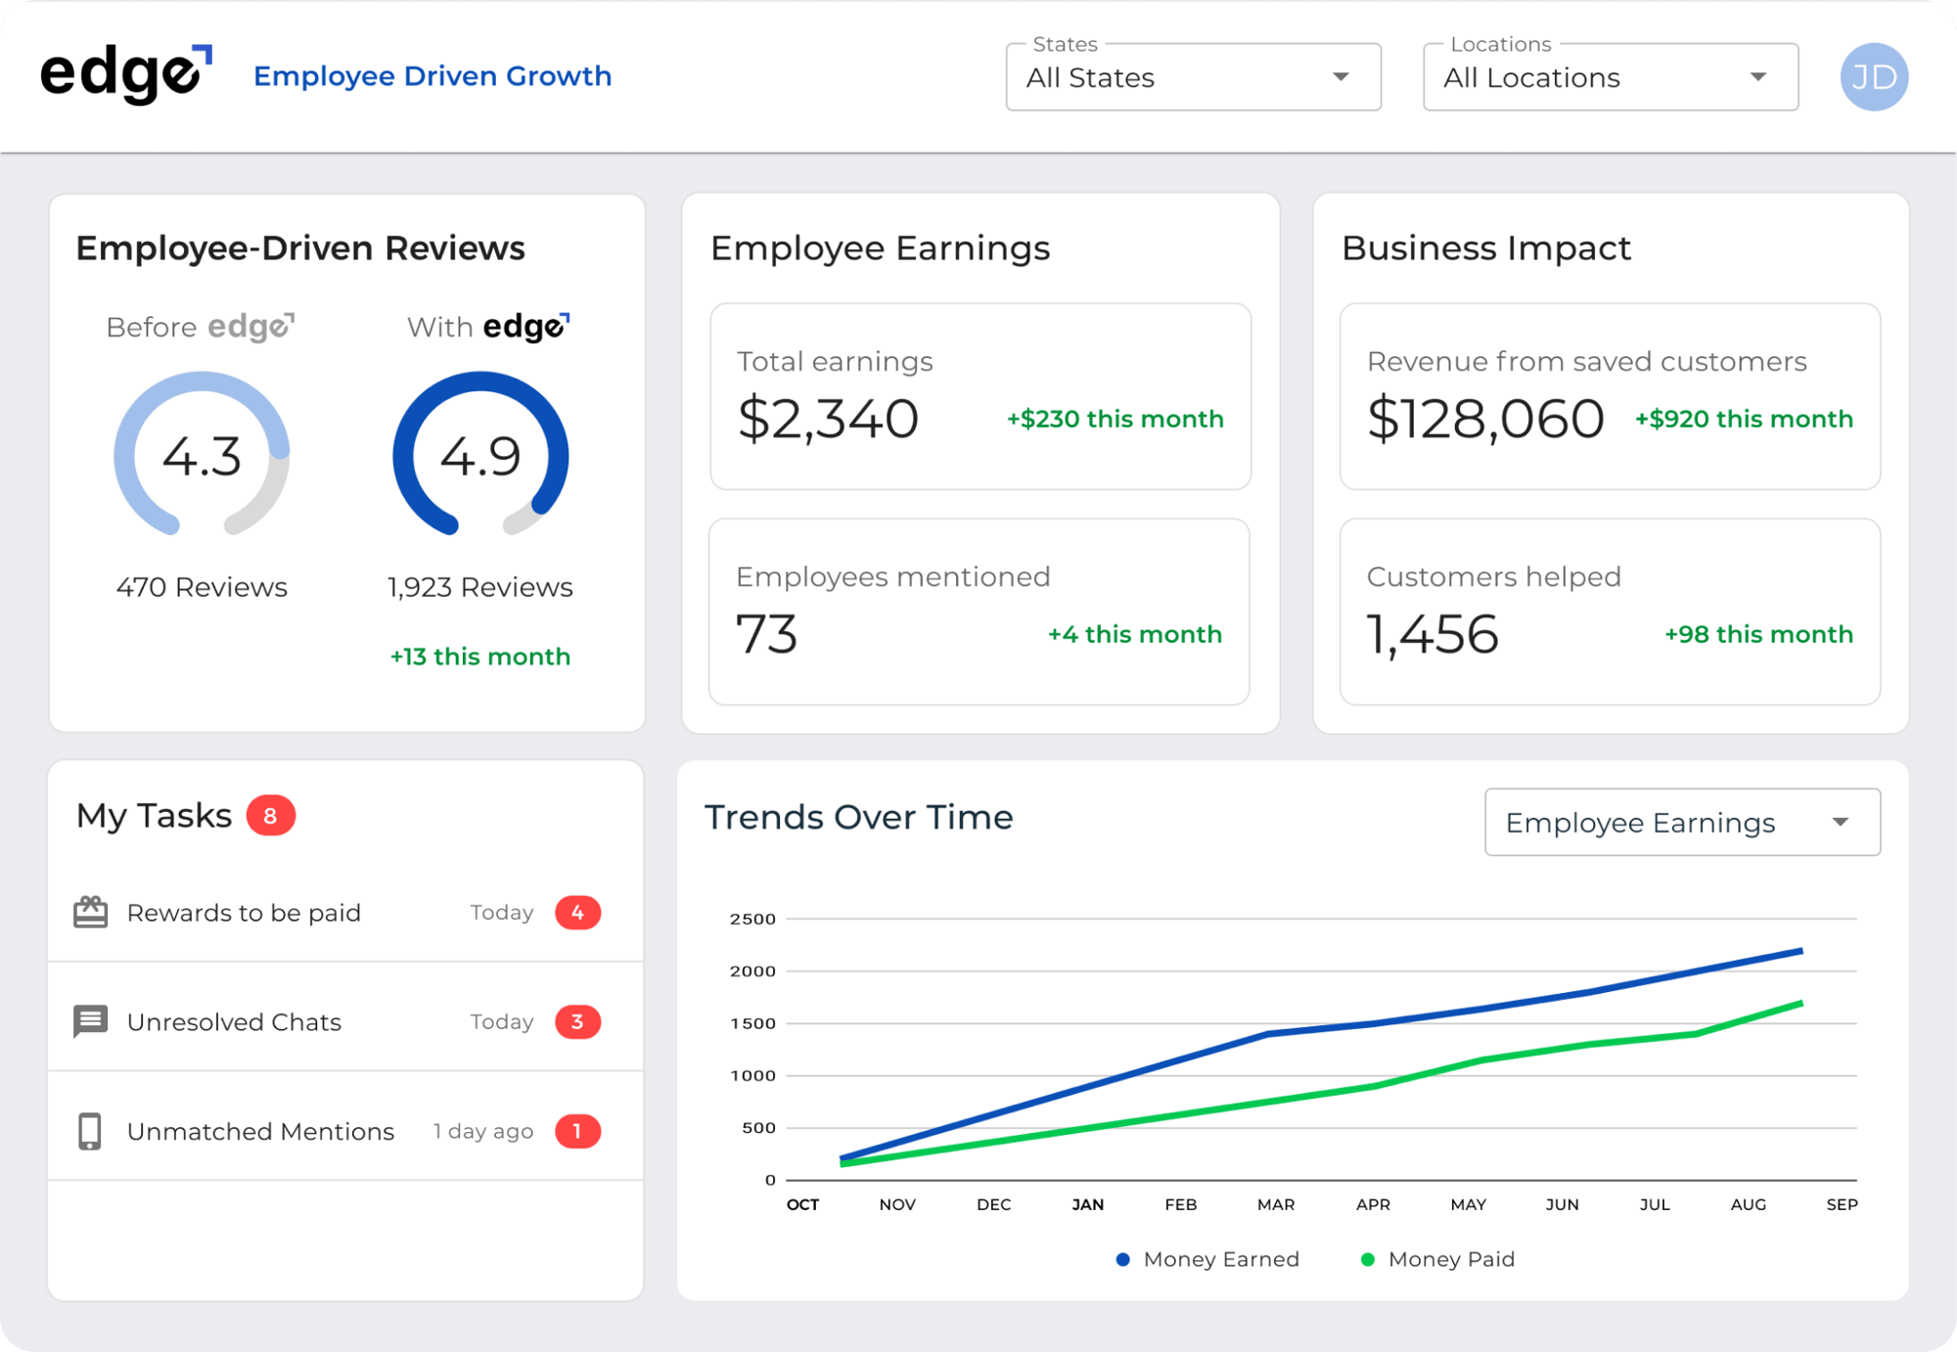Toggle Money Earned legend series
The width and height of the screenshot is (1957, 1352).
tap(1207, 1259)
